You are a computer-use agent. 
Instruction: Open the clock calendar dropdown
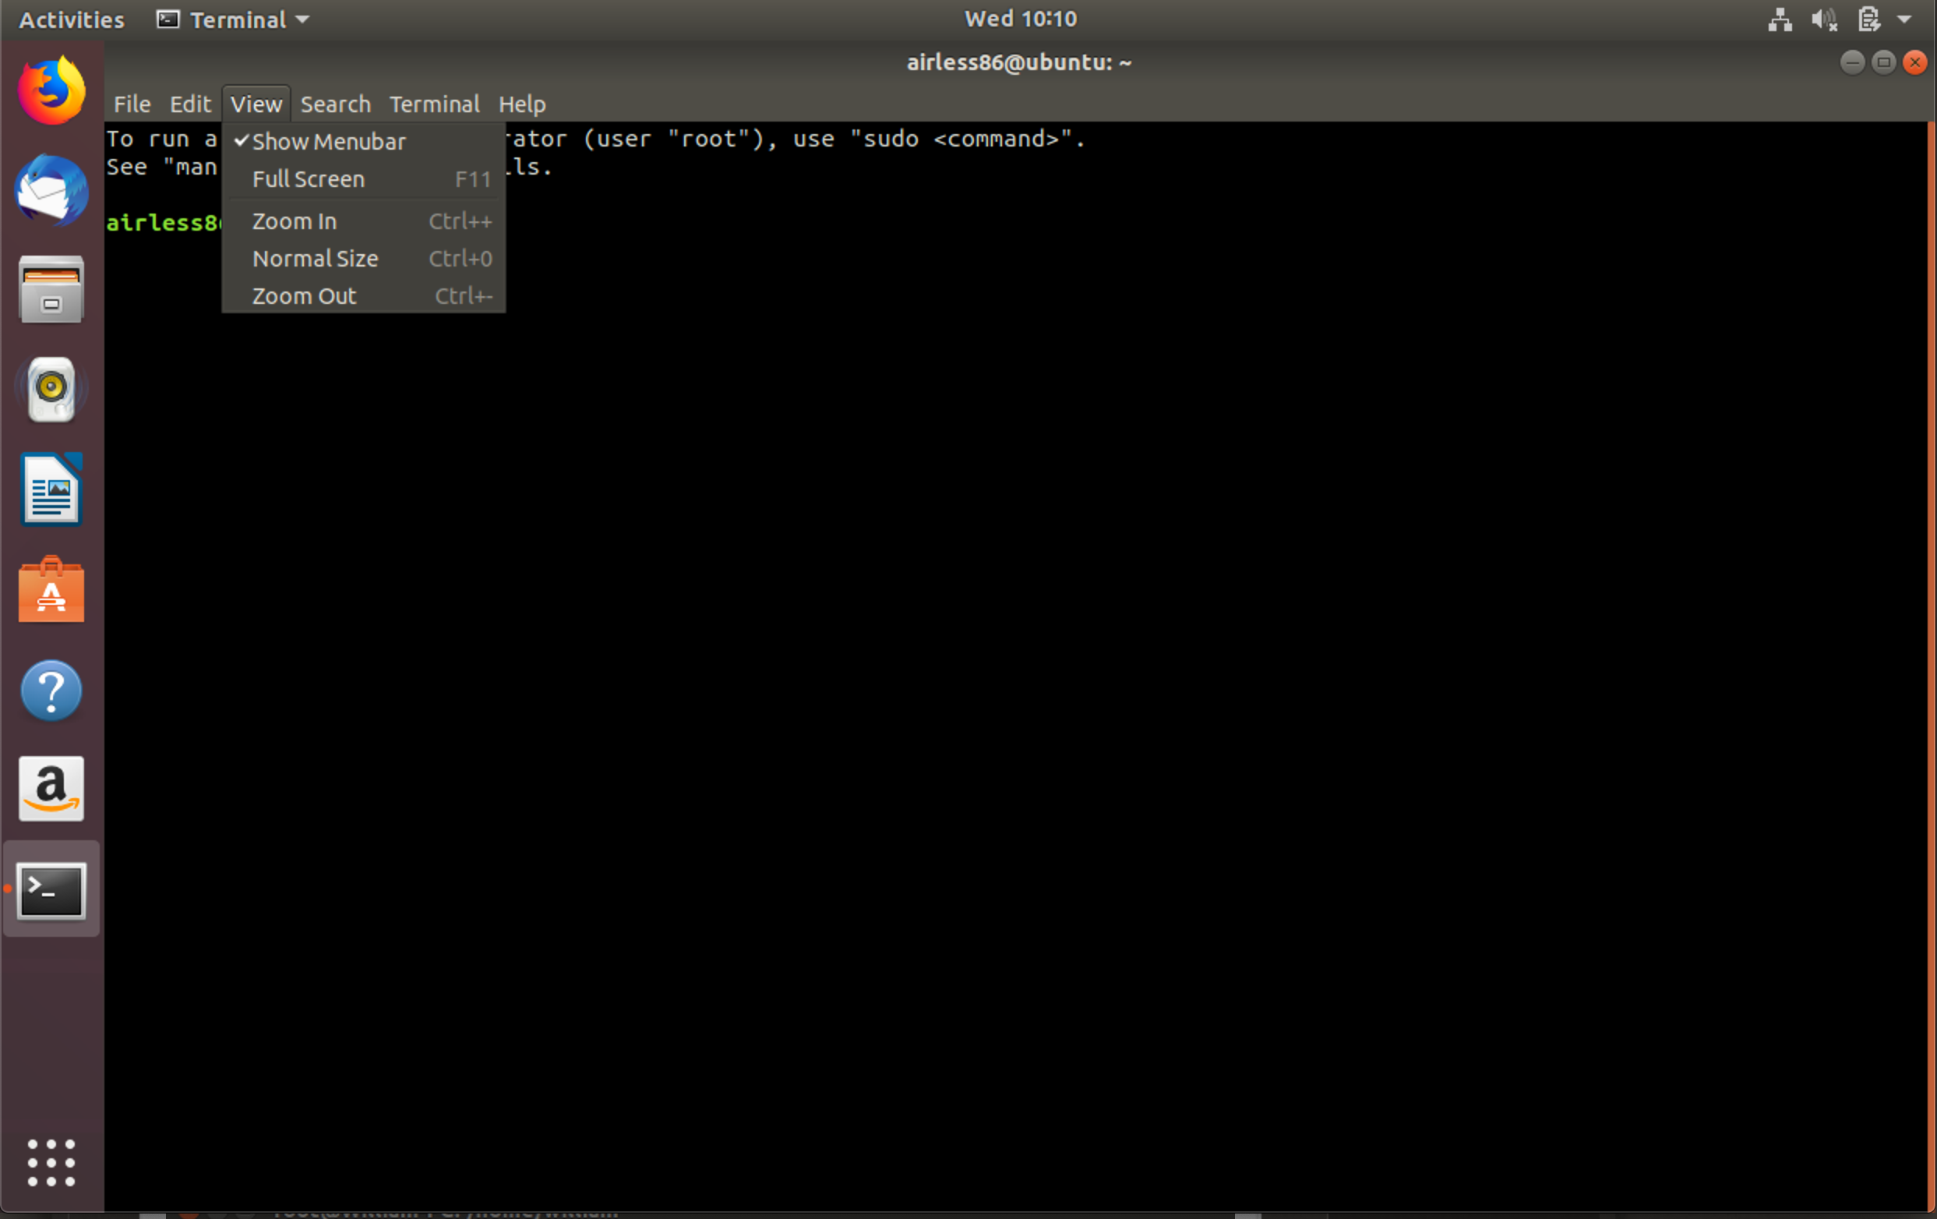[x=1020, y=19]
